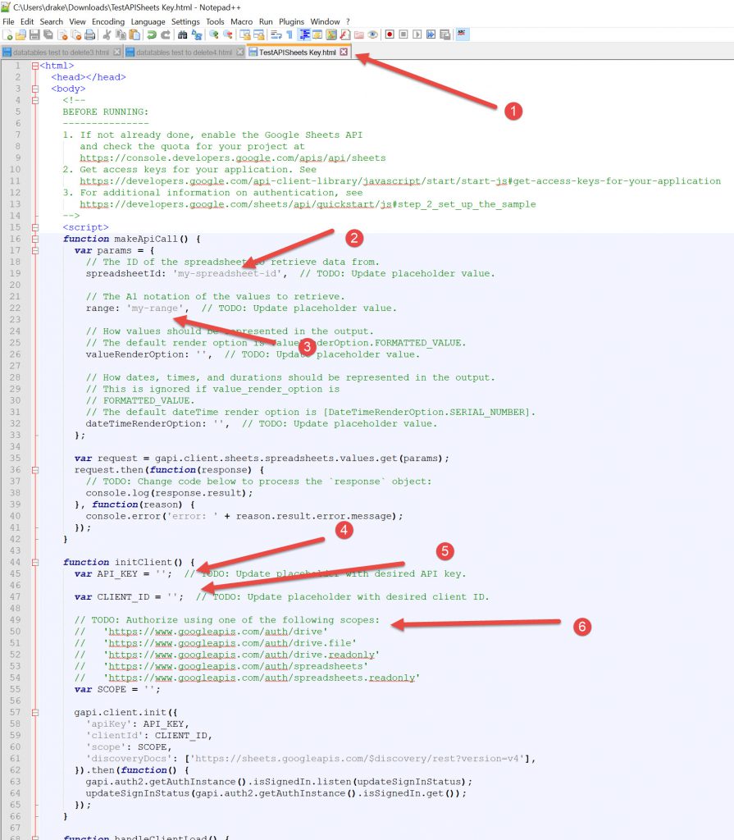Toggle the Word Wrap toolbar button
The height and width of the screenshot is (840, 734).
point(276,34)
